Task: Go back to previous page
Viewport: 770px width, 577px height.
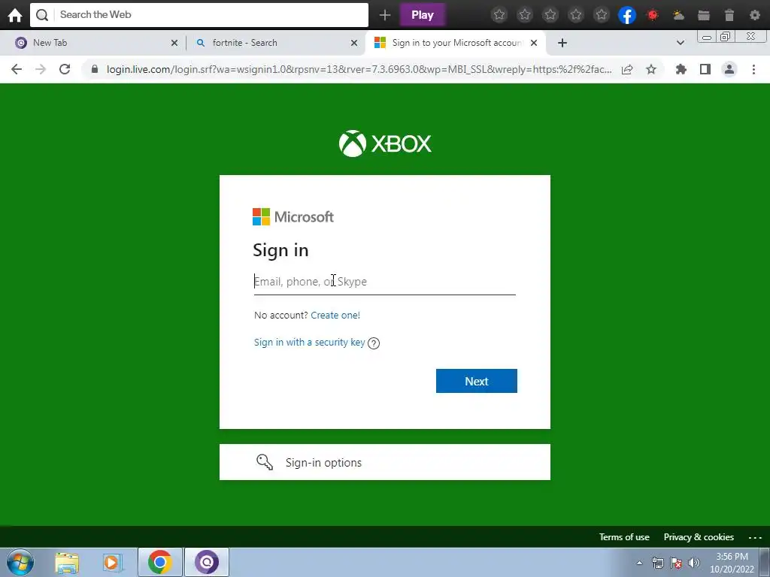Action: coord(17,69)
